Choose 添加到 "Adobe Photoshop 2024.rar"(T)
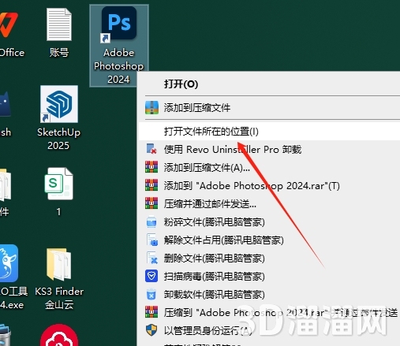The width and height of the screenshot is (400, 346). pyautogui.click(x=269, y=185)
